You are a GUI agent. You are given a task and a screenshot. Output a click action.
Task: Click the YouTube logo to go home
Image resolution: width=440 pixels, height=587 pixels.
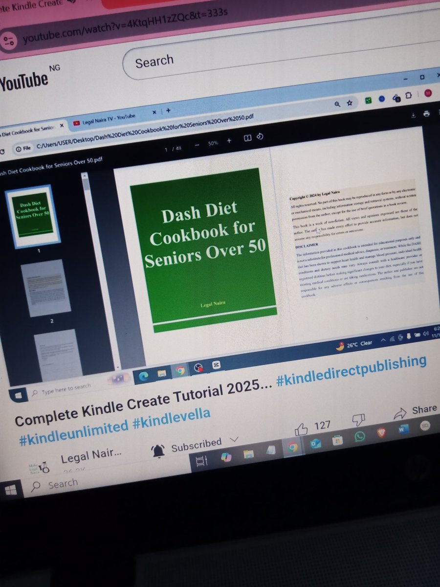(x=24, y=81)
